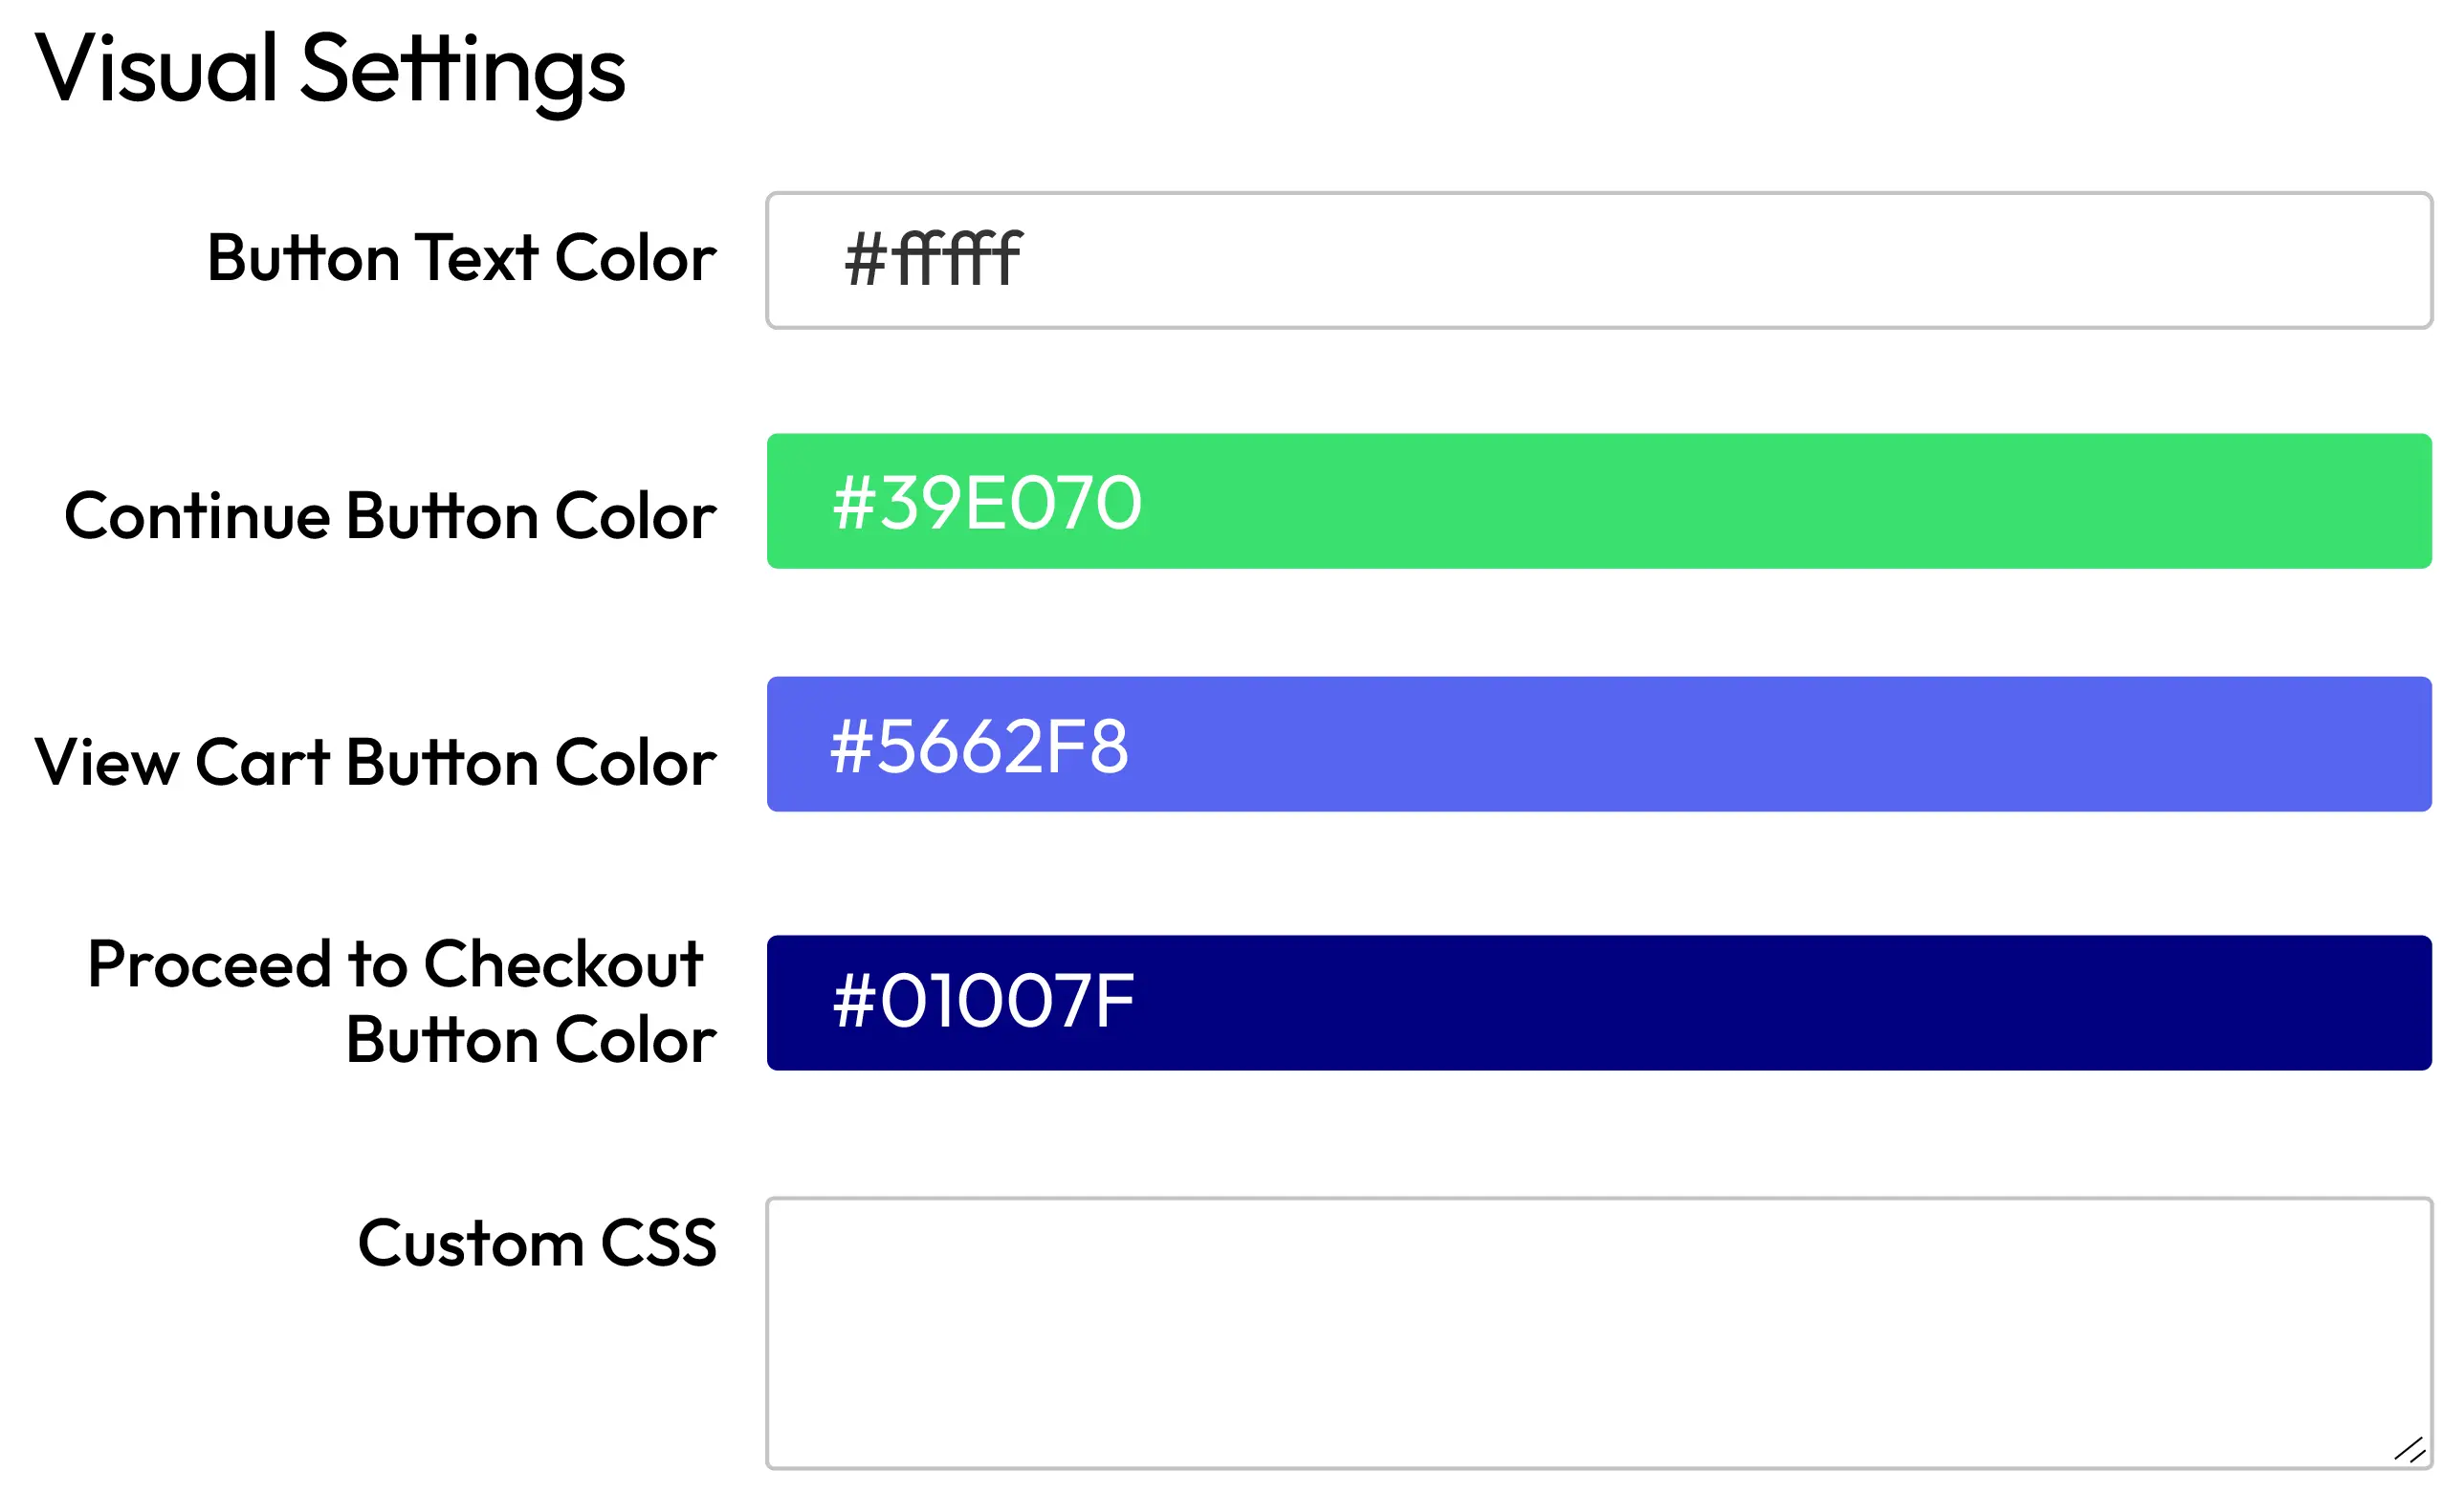Image resolution: width=2464 pixels, height=1493 pixels.
Task: Click inside the Custom CSS text area
Action: point(1598,1332)
